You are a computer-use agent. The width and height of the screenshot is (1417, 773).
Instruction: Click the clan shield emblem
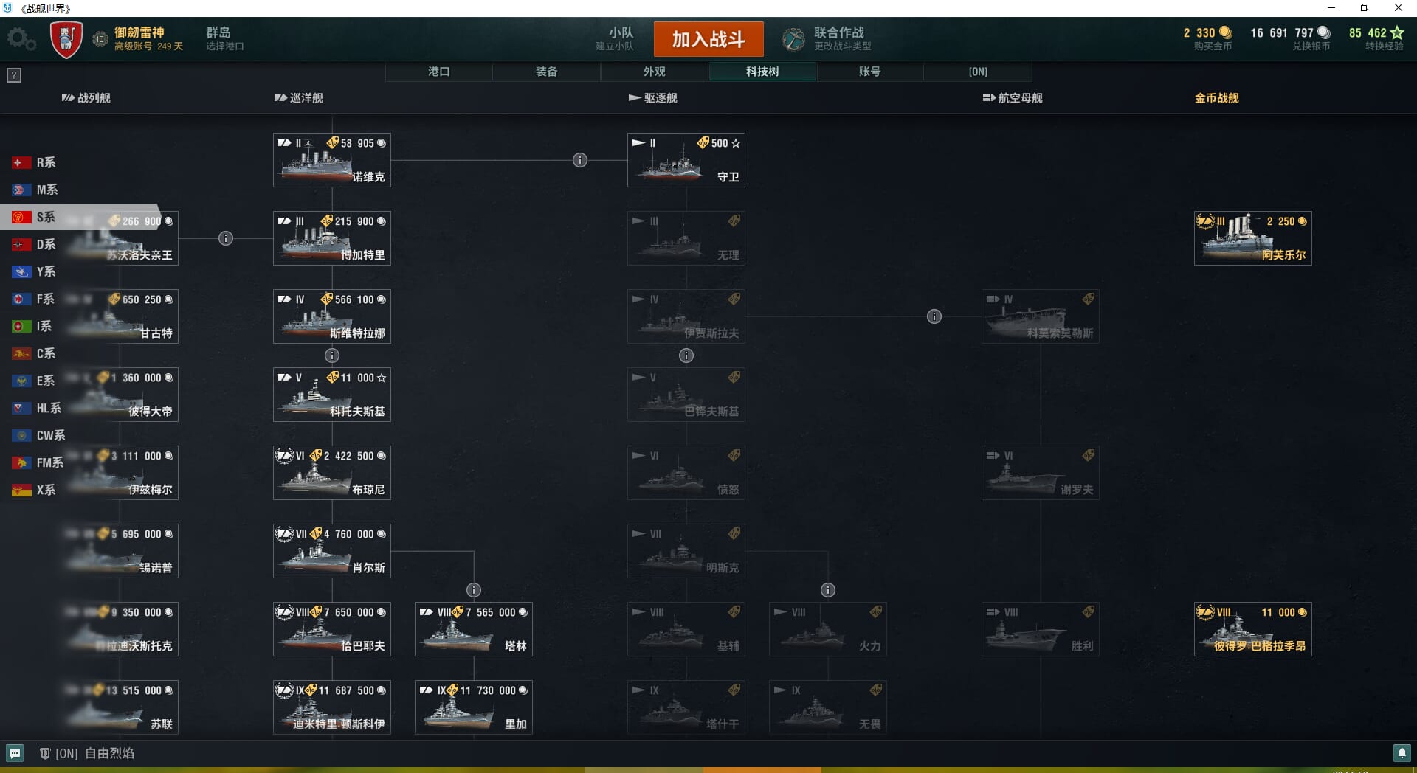pyautogui.click(x=66, y=39)
